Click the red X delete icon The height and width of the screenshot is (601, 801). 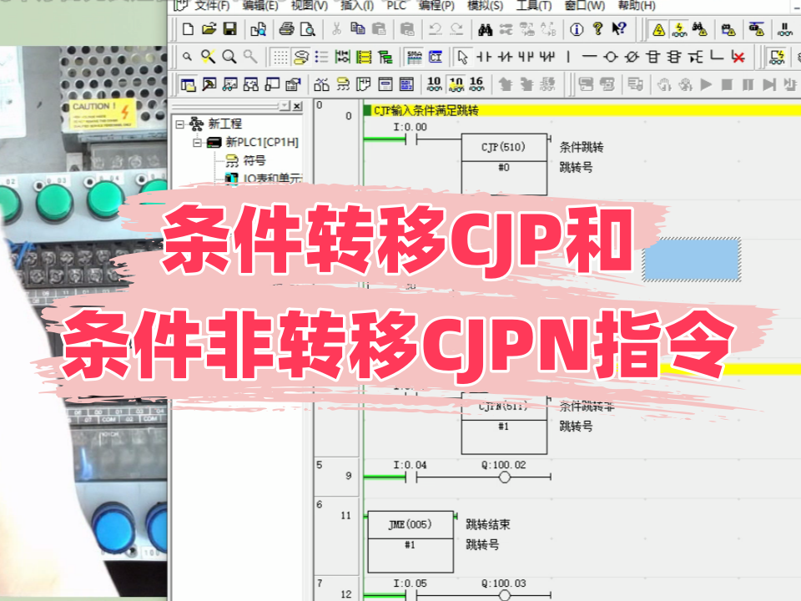[x=738, y=57]
